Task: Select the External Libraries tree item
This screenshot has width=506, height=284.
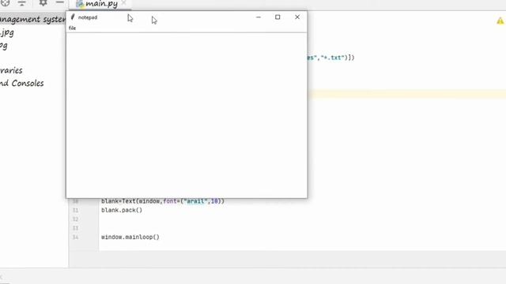Action: coord(11,70)
